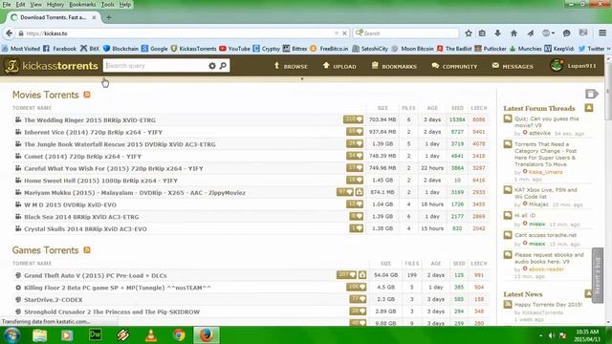Open StarDrive.2-CODEX torrent link
This screenshot has height=344, width=612.
[x=54, y=300]
